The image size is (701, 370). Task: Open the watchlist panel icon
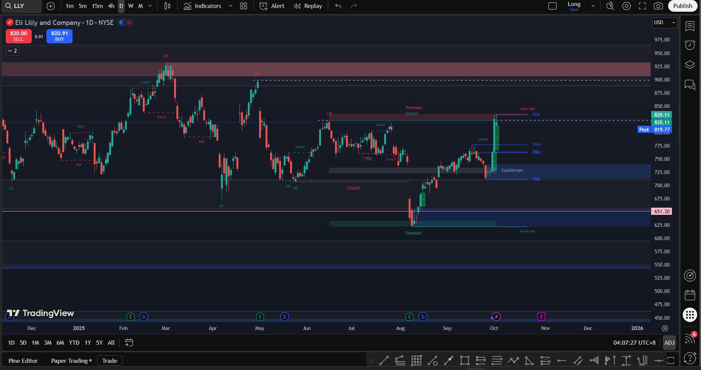pyautogui.click(x=690, y=26)
